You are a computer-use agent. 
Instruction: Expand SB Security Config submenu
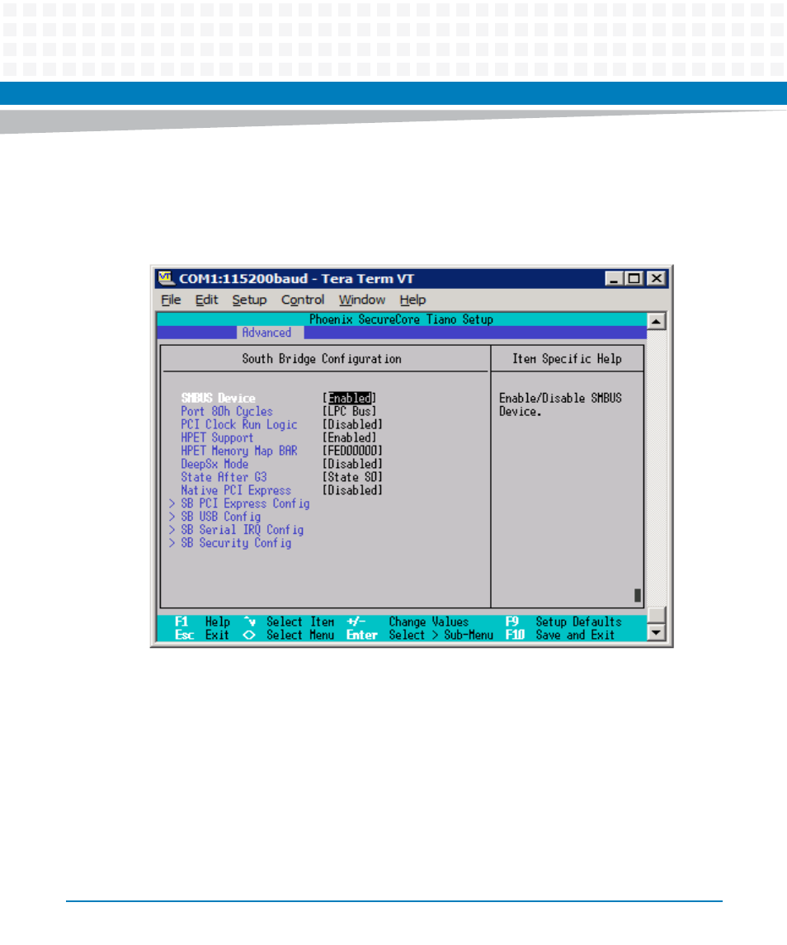pos(230,544)
